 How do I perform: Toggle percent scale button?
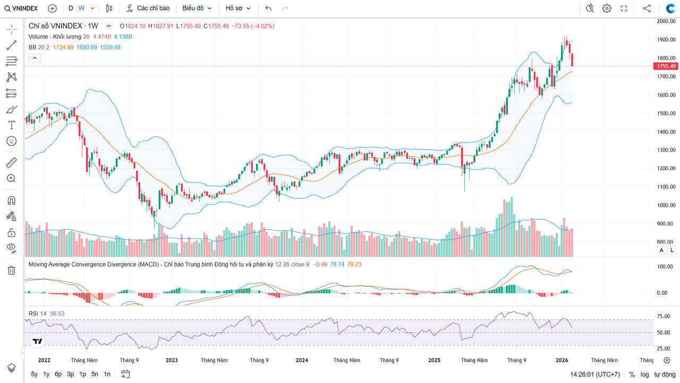pyautogui.click(x=632, y=374)
